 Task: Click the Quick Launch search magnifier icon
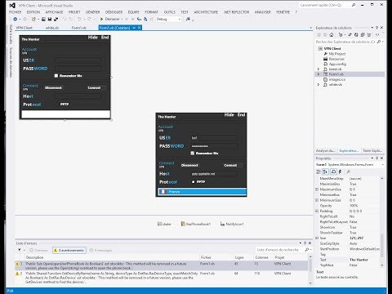point(354,5)
